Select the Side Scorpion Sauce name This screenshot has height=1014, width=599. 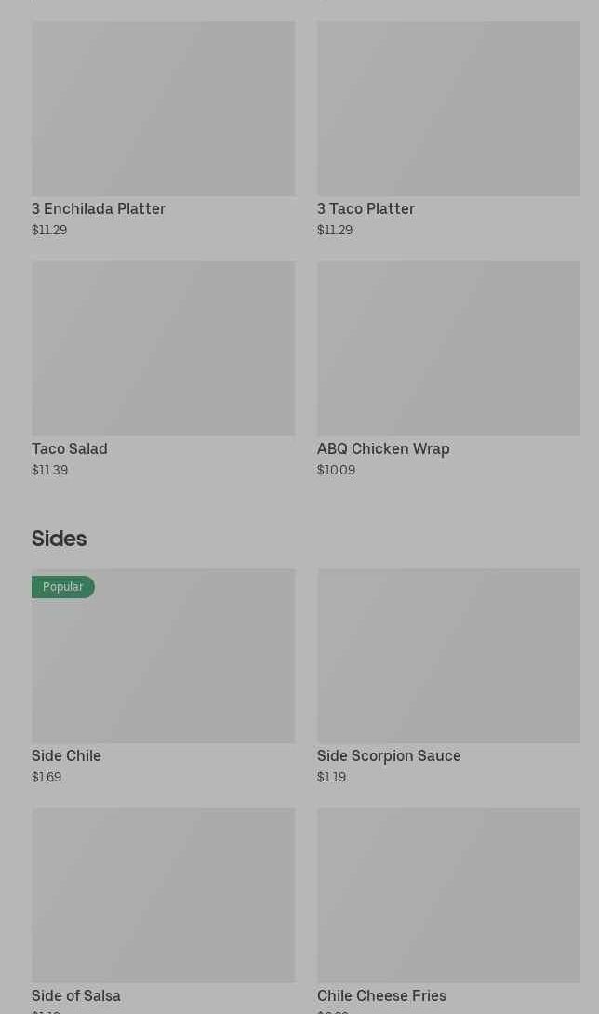click(389, 755)
